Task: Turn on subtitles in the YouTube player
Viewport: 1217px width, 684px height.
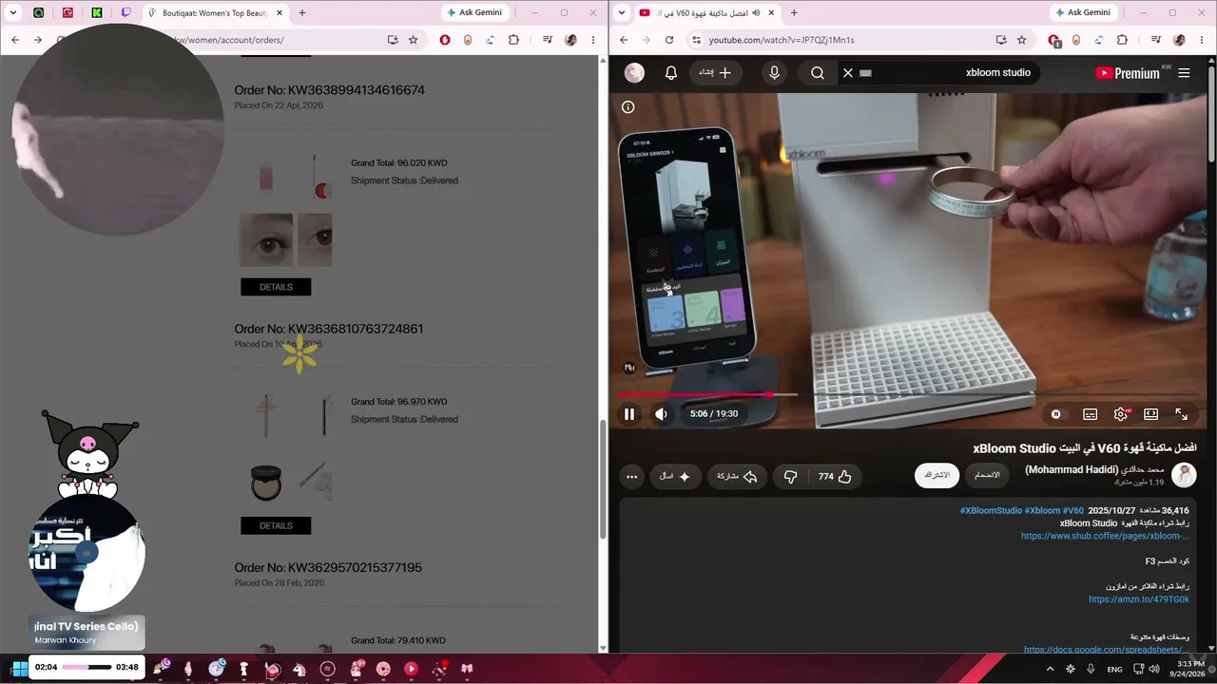Action: point(1090,414)
